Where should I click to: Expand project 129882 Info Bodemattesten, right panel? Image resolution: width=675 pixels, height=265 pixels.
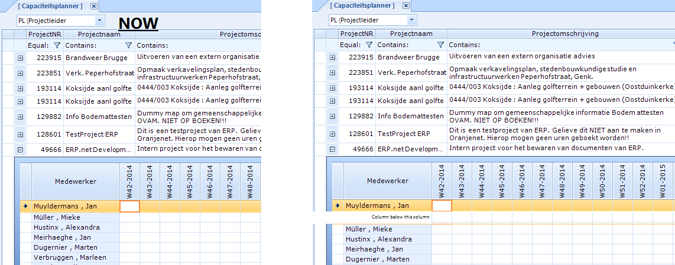coord(332,116)
